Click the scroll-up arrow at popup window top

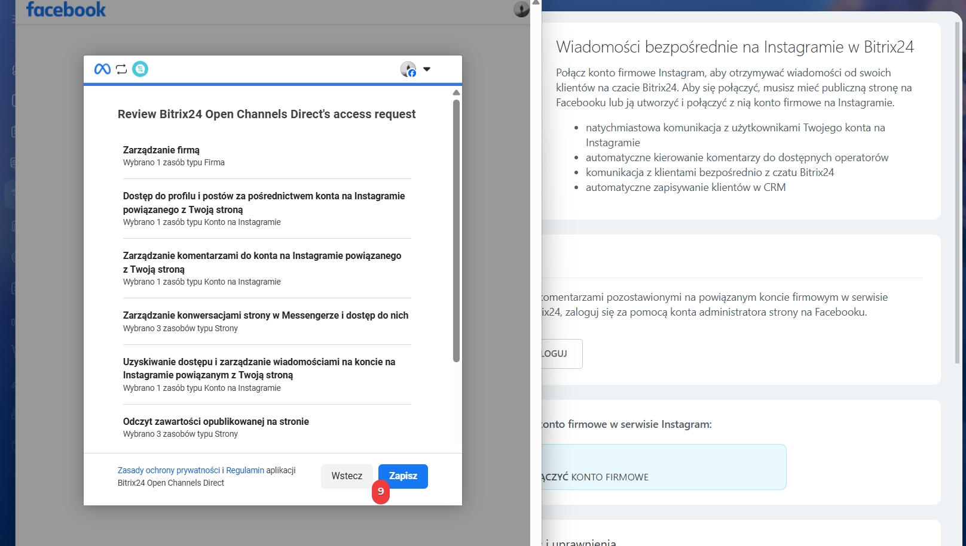pyautogui.click(x=536, y=3)
